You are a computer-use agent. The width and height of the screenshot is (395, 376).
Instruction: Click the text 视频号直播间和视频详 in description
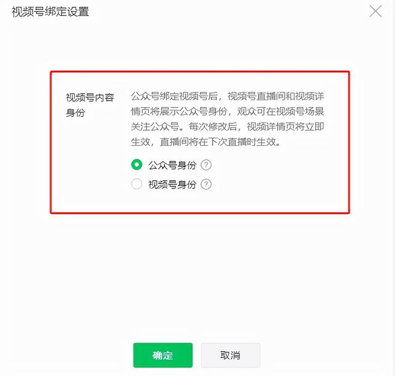tap(276, 96)
